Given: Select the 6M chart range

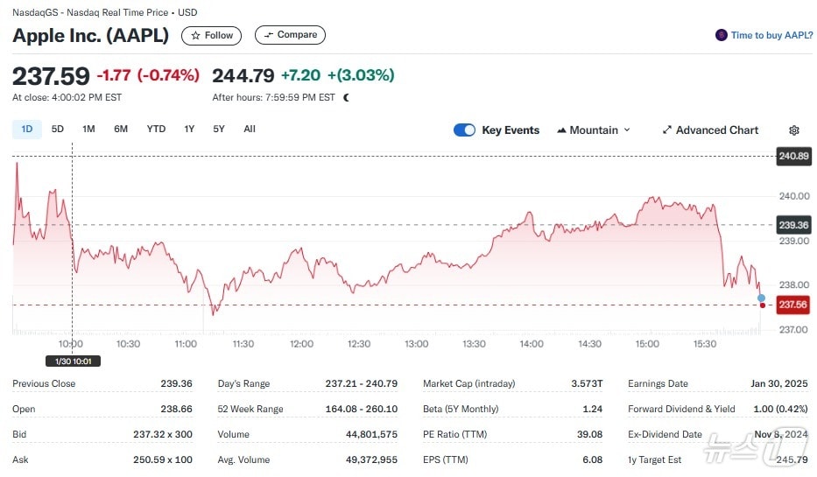Looking at the screenshot, I should [121, 130].
